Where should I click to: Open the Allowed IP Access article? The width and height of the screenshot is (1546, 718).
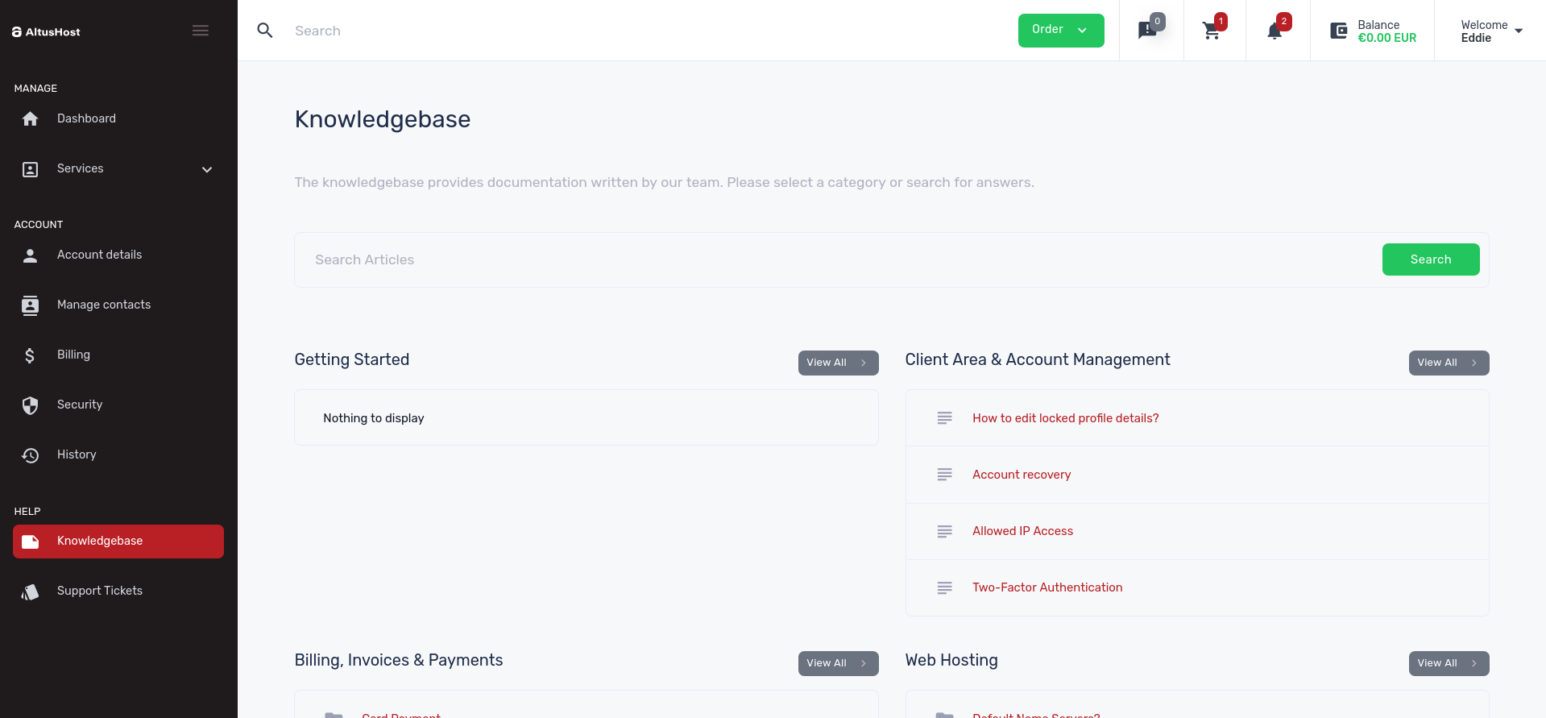[x=1022, y=531]
